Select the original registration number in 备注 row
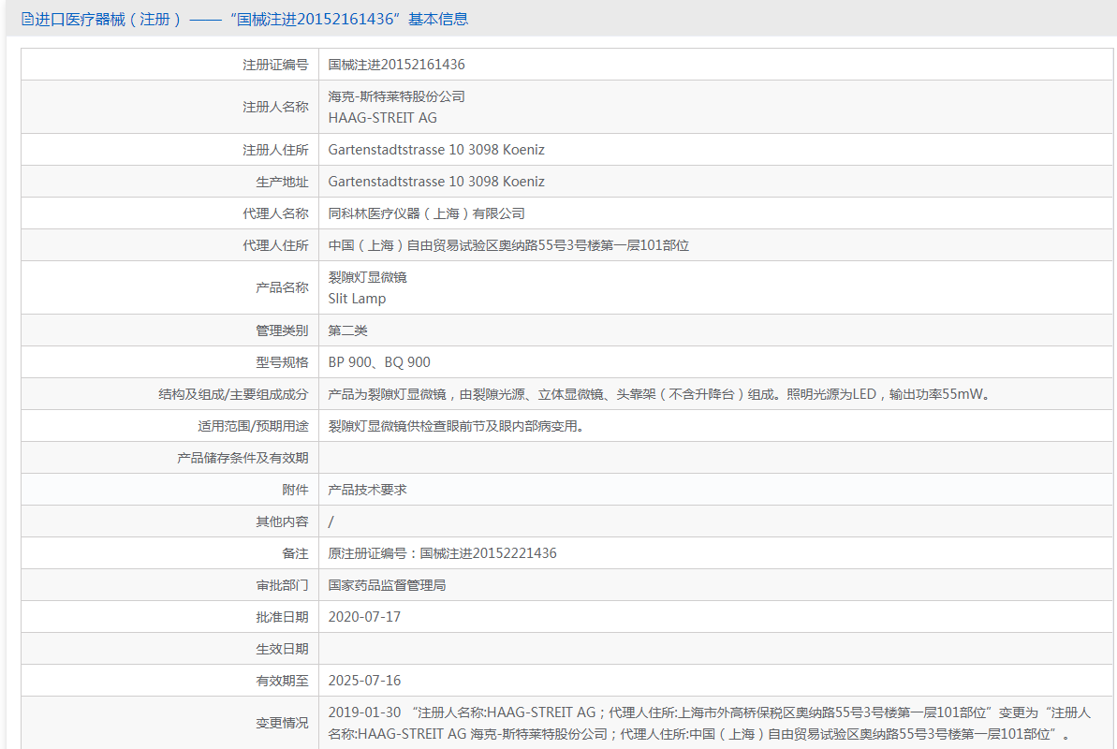Screen dimensions: 1117x749 point(442,552)
